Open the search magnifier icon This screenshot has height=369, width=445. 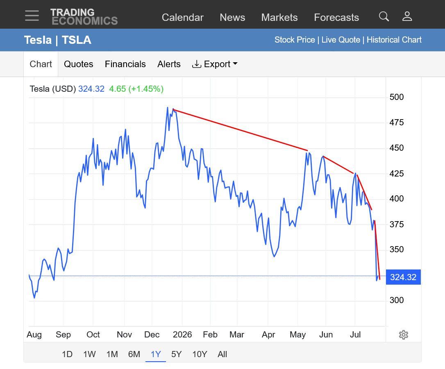point(384,16)
